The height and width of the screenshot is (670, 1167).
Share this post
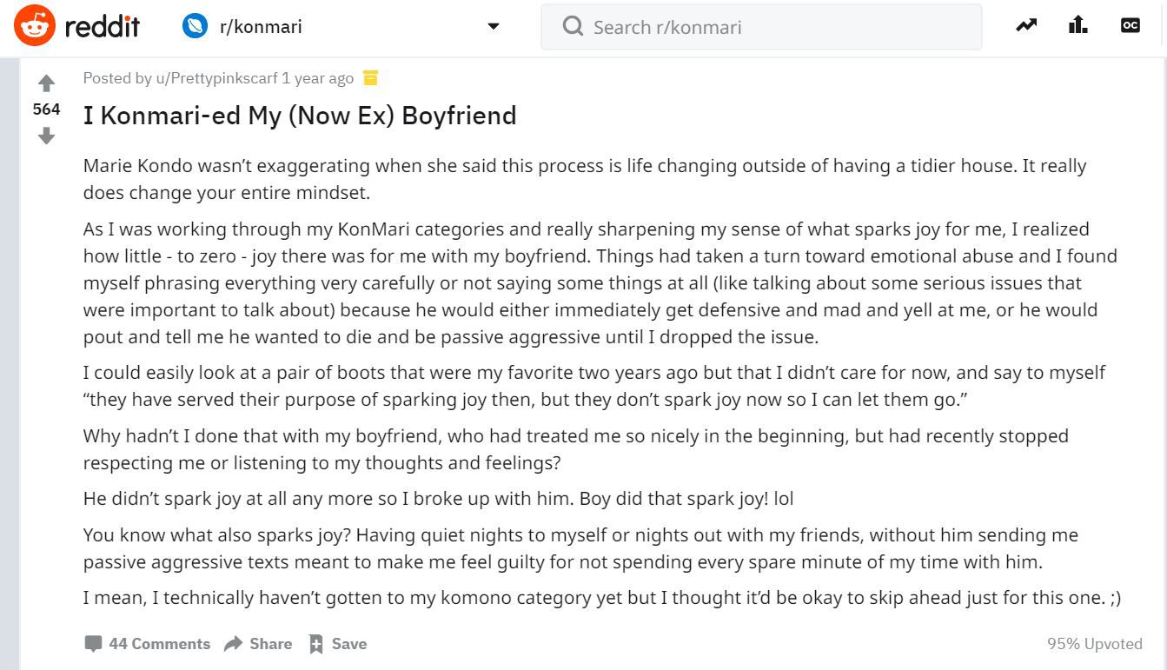point(258,644)
